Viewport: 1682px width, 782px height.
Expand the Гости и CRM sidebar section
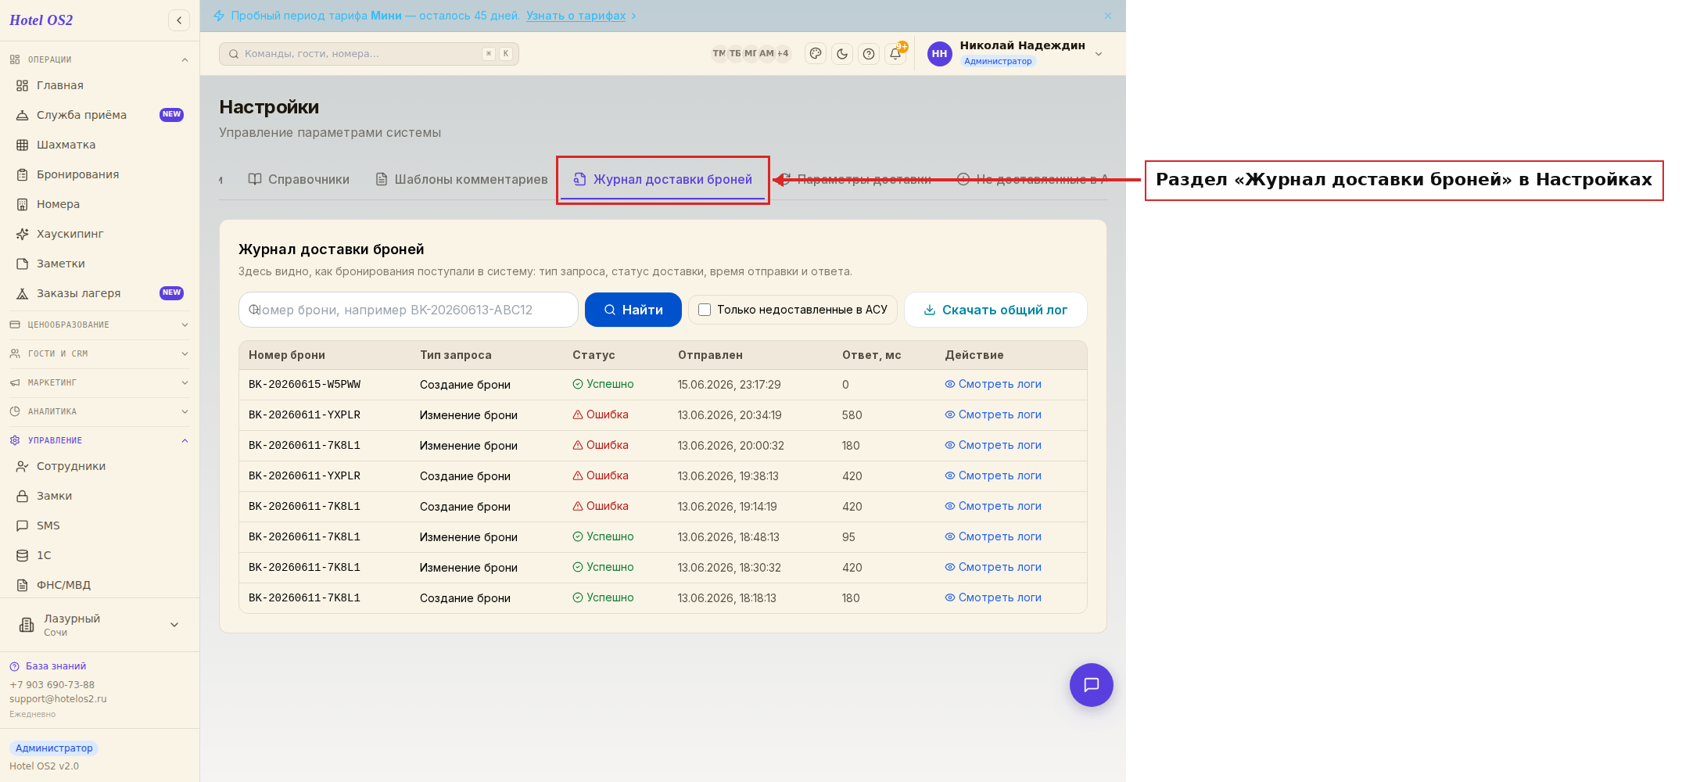tap(99, 353)
